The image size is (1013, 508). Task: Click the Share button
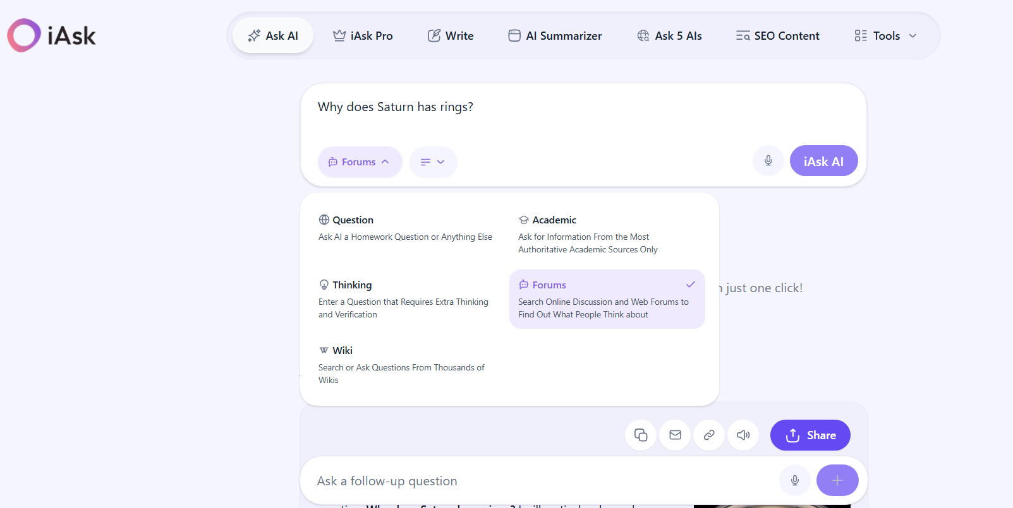point(810,435)
